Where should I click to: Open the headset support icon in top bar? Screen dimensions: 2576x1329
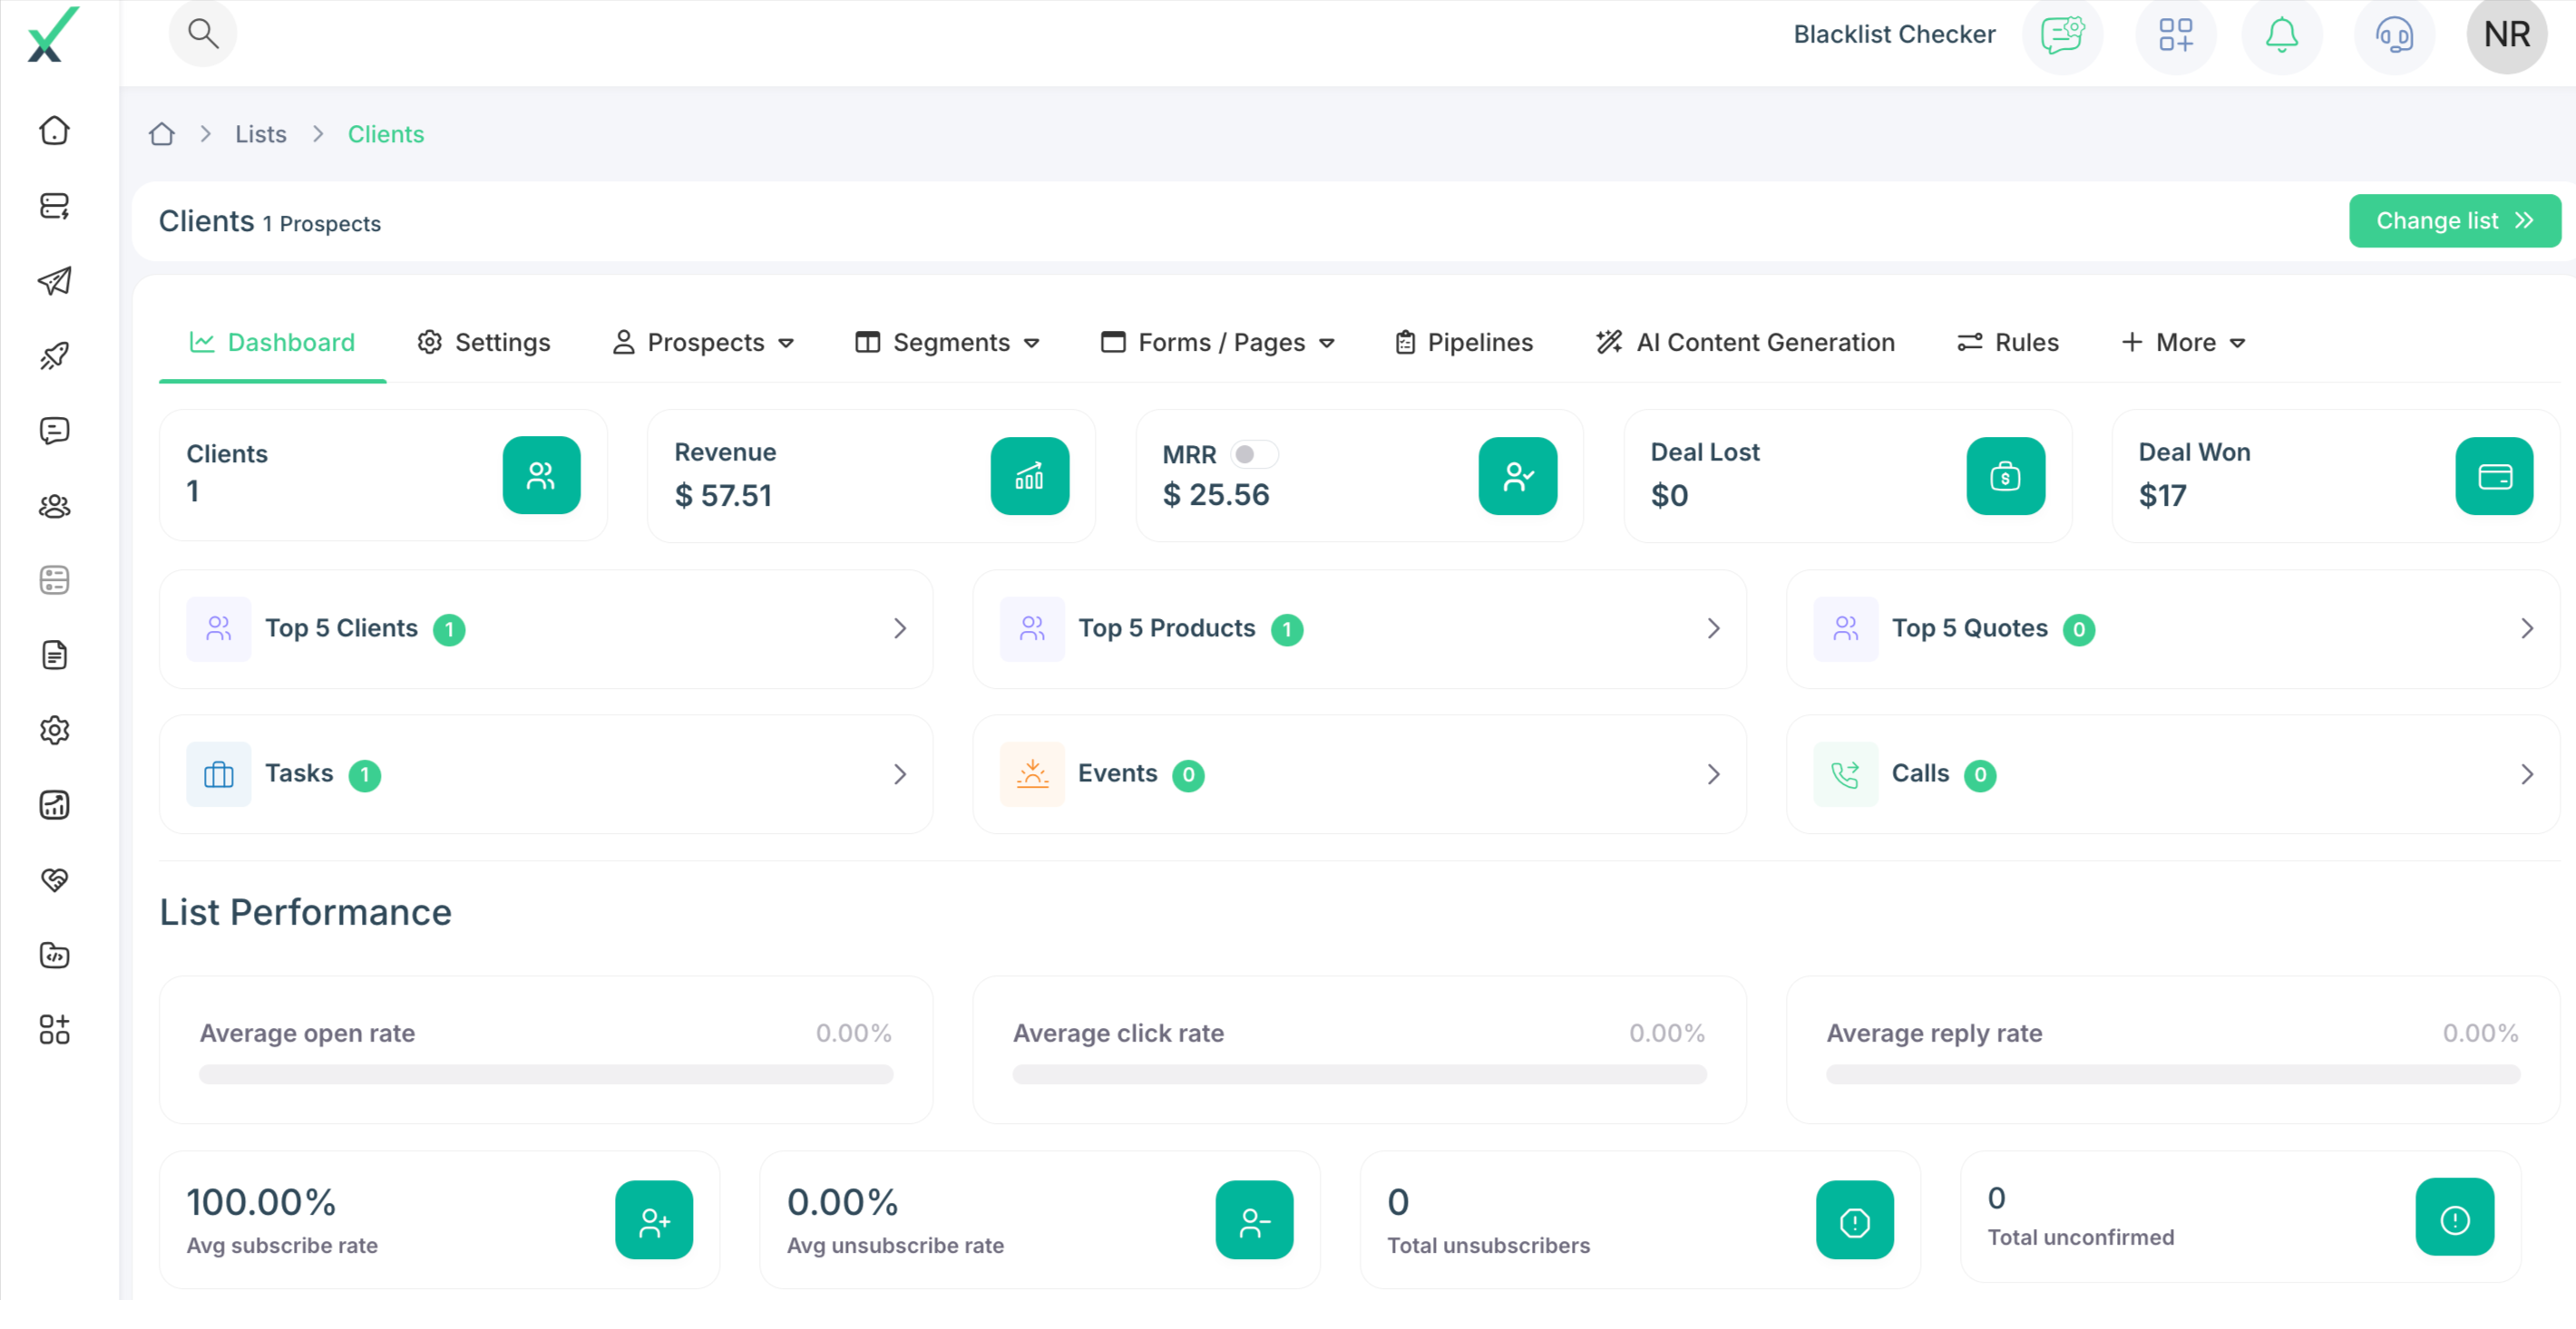coord(2394,35)
